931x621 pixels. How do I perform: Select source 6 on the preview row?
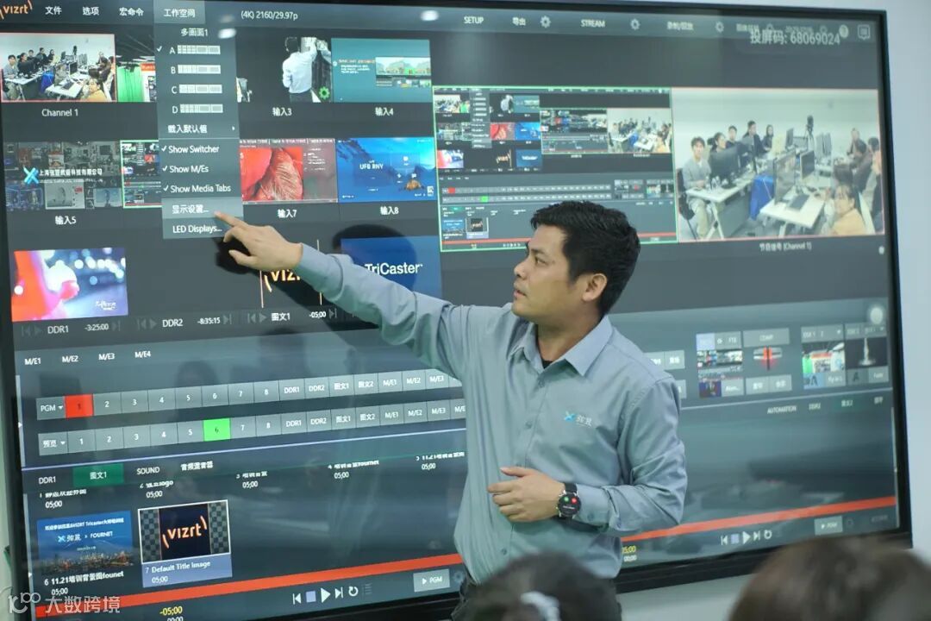coord(216,429)
